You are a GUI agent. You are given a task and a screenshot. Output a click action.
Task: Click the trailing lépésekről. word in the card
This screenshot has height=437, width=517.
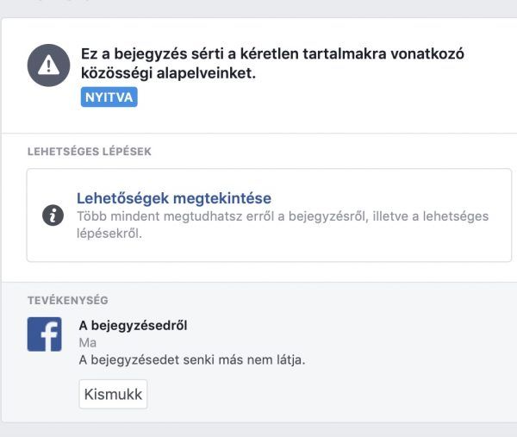(x=109, y=234)
